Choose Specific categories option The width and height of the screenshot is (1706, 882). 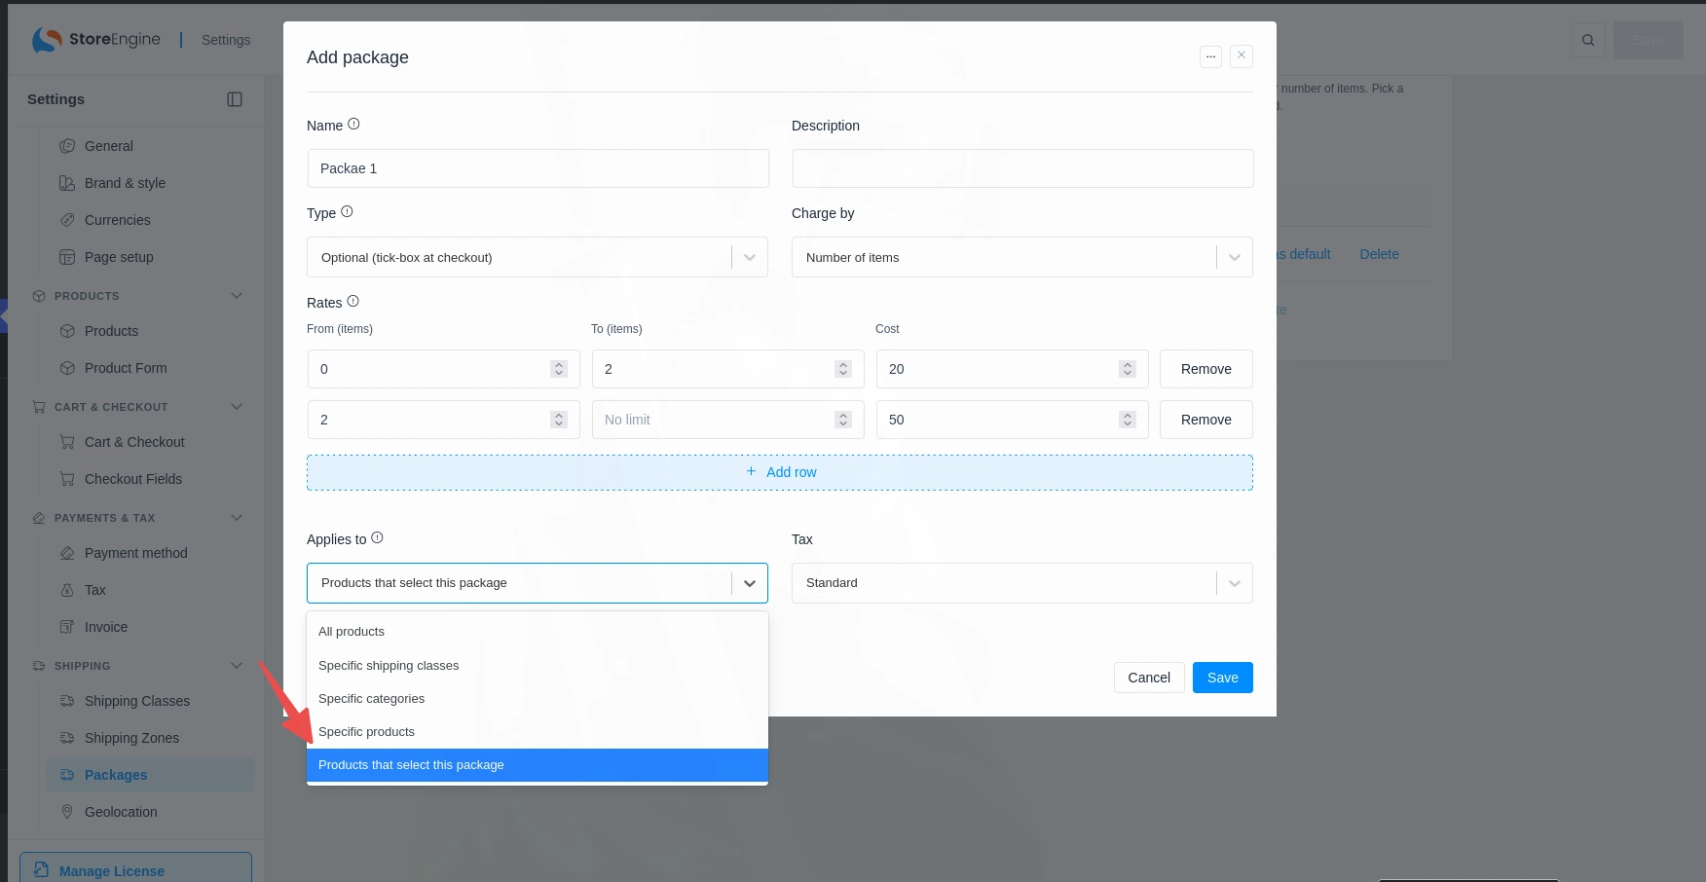[x=538, y=699]
